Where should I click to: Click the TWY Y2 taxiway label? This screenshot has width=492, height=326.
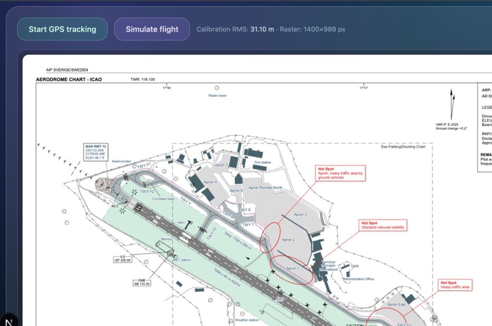(x=147, y=191)
